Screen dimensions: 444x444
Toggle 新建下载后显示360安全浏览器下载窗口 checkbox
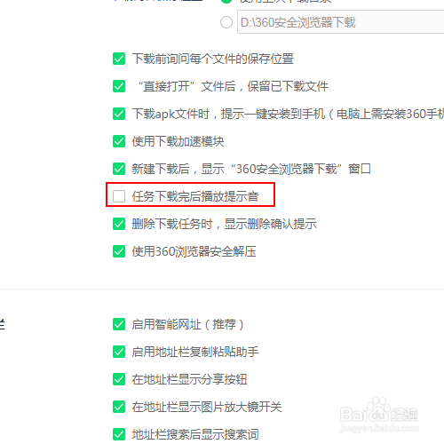pos(119,169)
